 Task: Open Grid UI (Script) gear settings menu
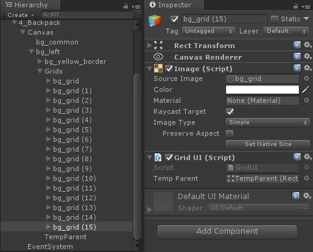click(308, 157)
